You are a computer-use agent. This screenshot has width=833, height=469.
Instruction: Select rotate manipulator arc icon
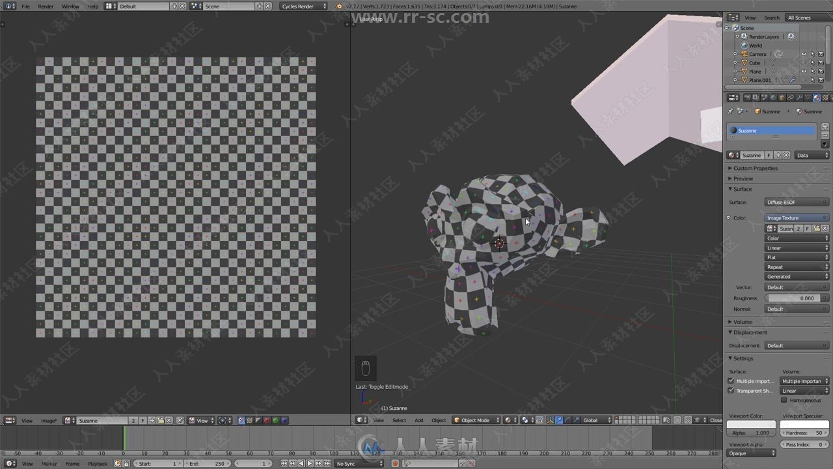[567, 420]
